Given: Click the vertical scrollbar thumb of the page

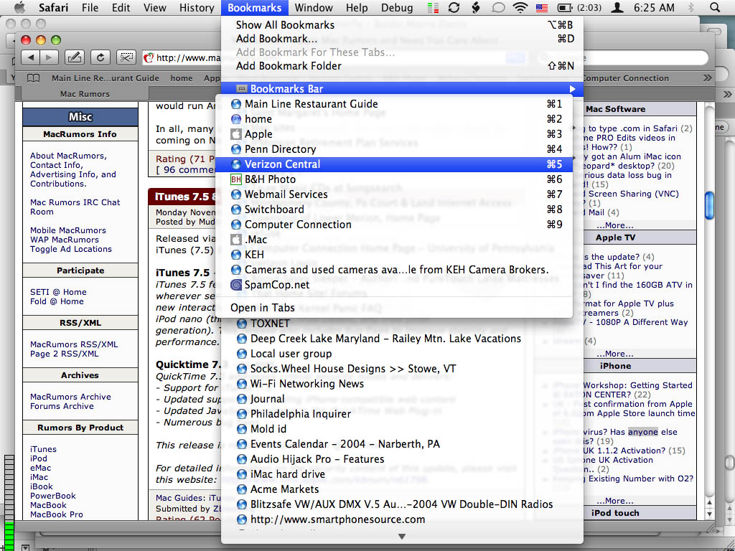Looking at the screenshot, I should click(x=709, y=205).
